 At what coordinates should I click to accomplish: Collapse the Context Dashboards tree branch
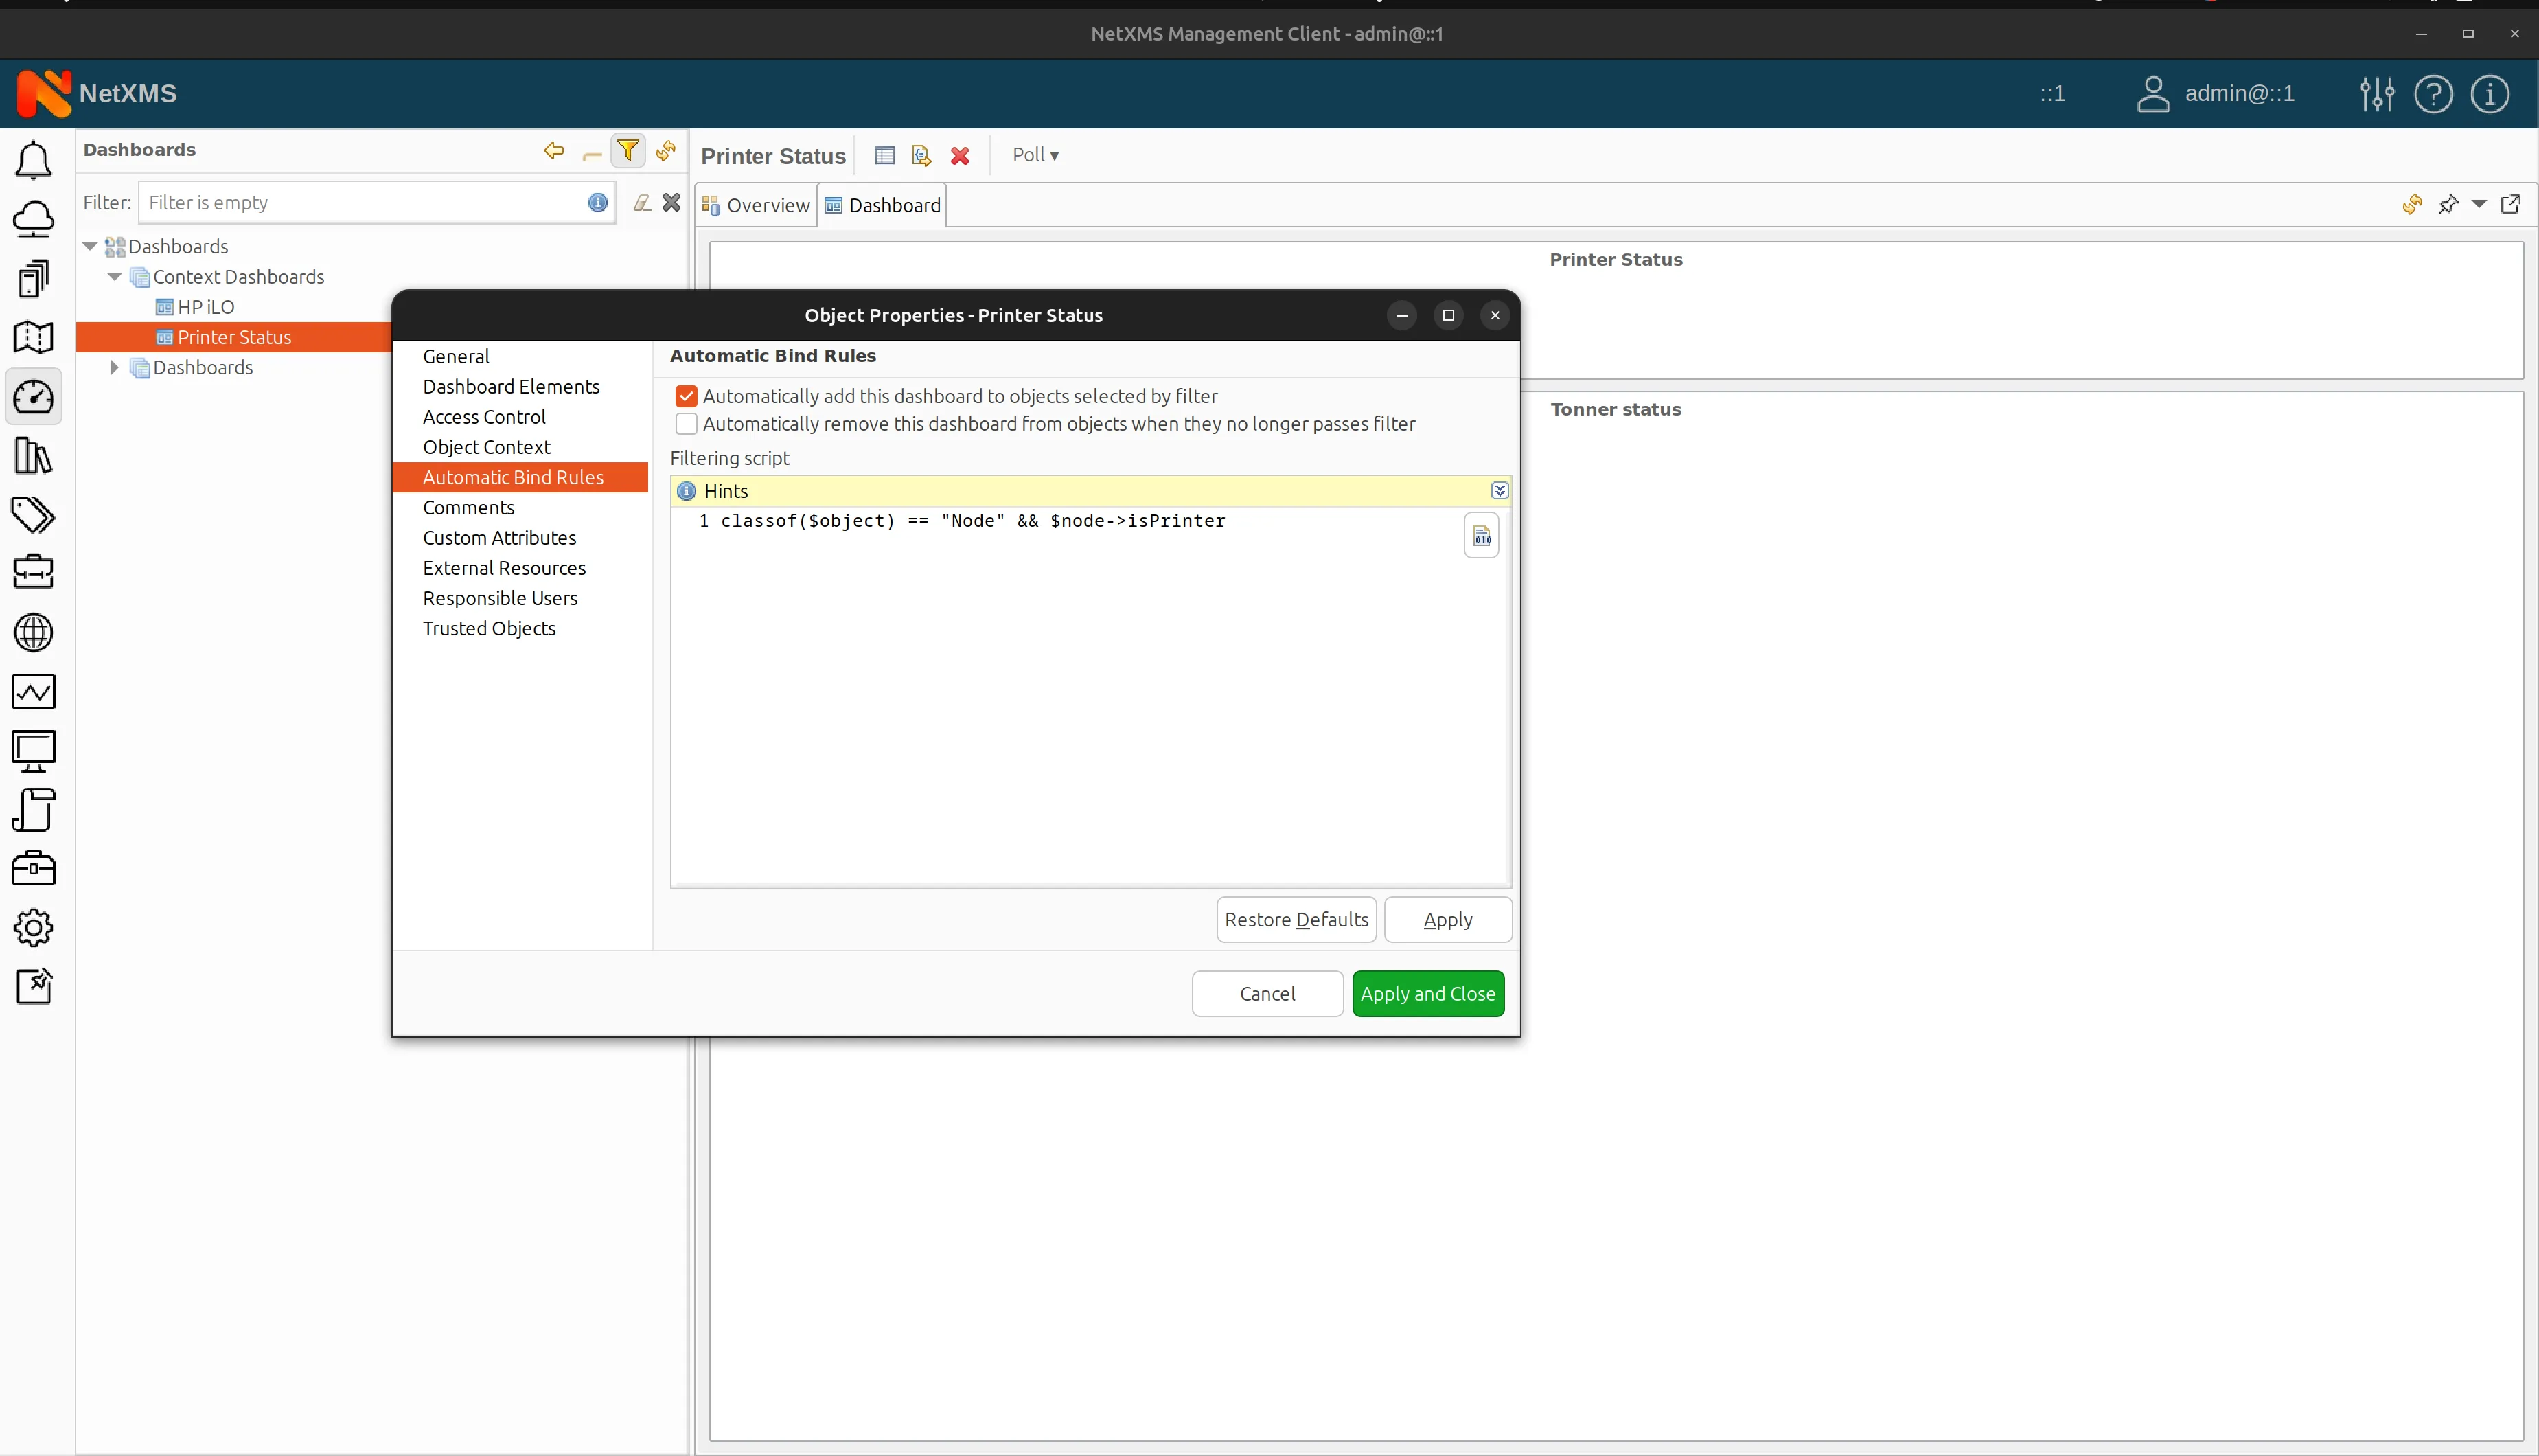click(113, 277)
